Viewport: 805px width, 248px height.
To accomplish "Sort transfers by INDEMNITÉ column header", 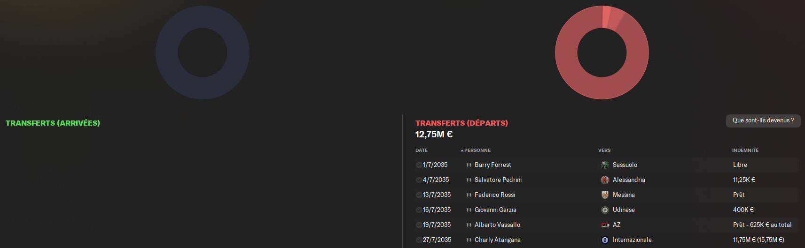I will pyautogui.click(x=745, y=150).
